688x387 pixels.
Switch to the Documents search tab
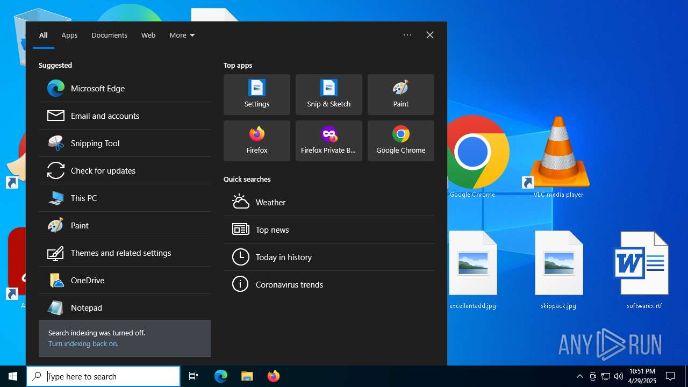tap(109, 35)
